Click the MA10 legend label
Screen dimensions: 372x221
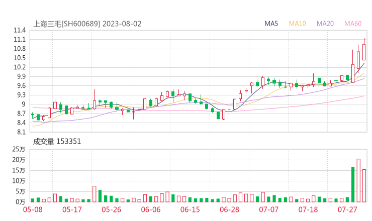[297, 24]
